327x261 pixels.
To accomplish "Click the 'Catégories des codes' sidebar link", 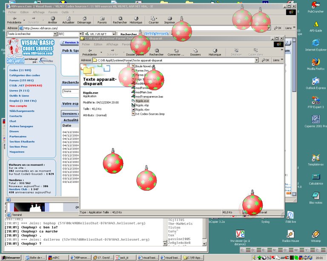I will [25, 75].
